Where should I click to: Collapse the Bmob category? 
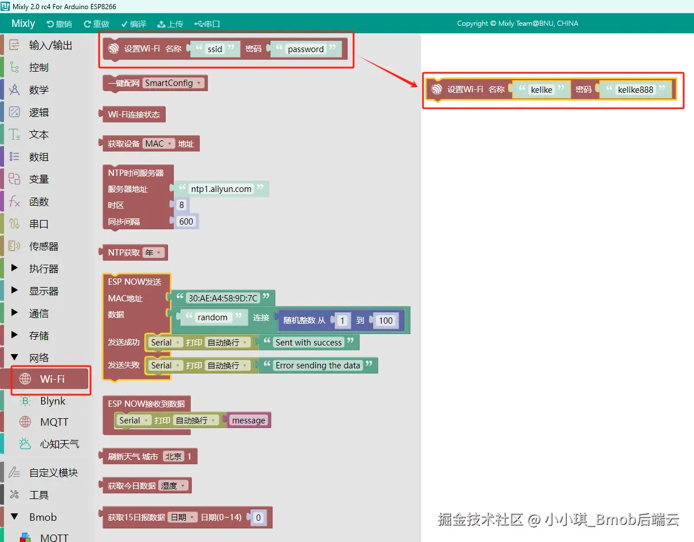click(34, 517)
